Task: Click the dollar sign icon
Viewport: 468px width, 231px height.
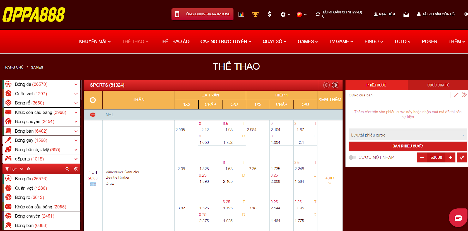Action: click(x=269, y=14)
